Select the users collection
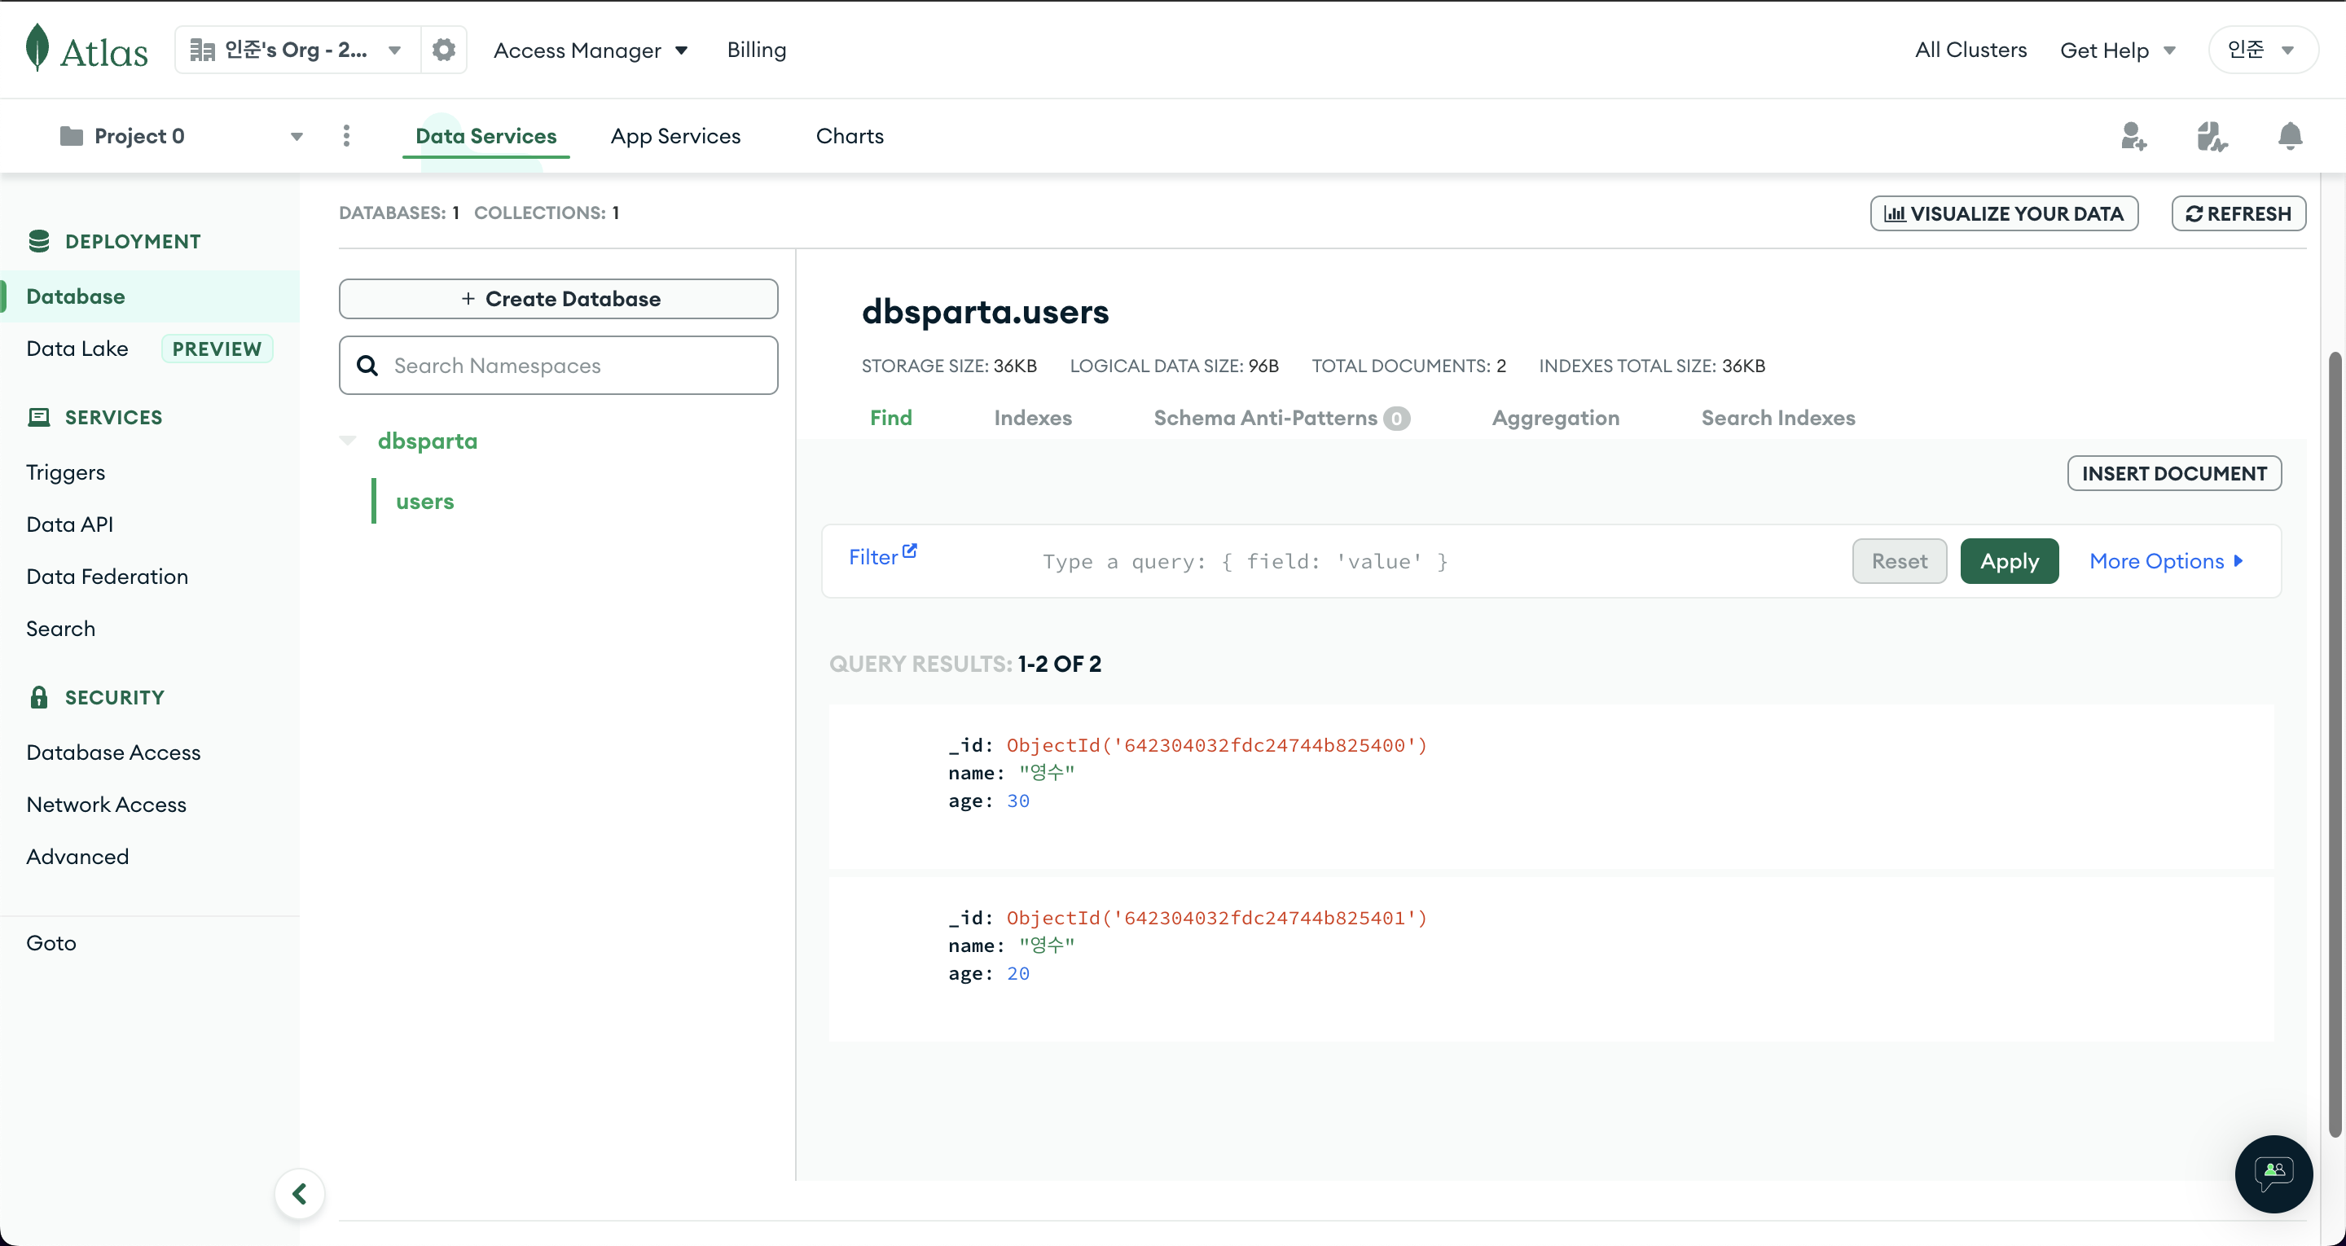Image resolution: width=2346 pixels, height=1246 pixels. coord(424,501)
